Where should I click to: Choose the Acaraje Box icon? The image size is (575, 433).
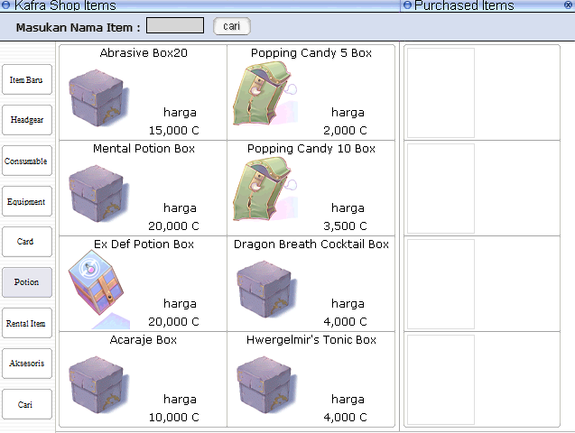coord(96,382)
